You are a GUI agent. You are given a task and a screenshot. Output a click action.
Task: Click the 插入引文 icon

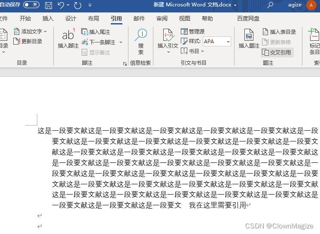pos(168,35)
